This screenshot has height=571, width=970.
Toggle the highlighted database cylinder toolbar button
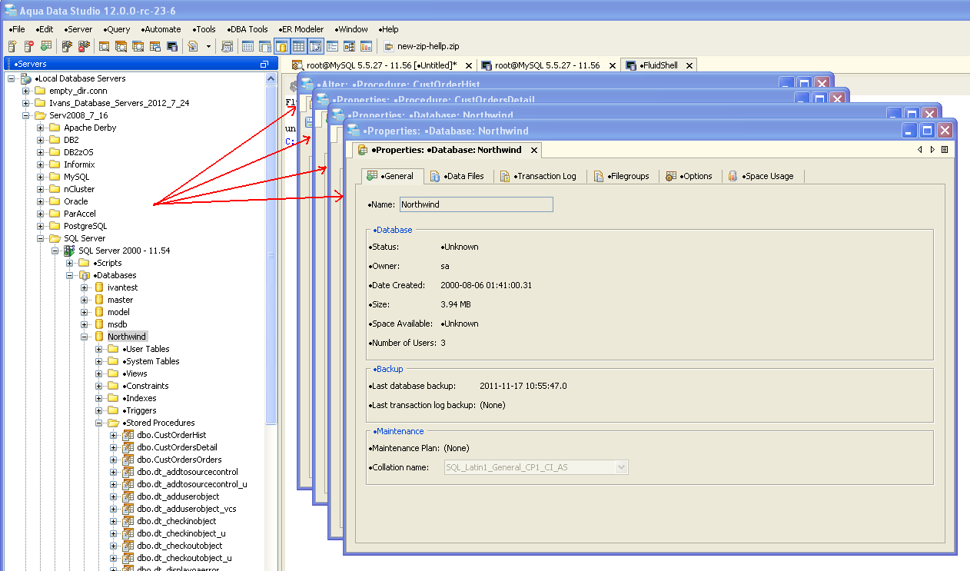point(281,46)
